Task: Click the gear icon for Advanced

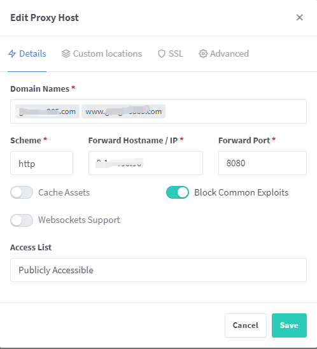Action: click(x=203, y=53)
